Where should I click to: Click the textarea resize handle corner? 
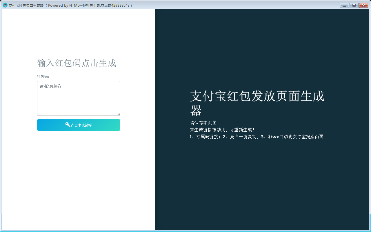pyautogui.click(x=119, y=114)
